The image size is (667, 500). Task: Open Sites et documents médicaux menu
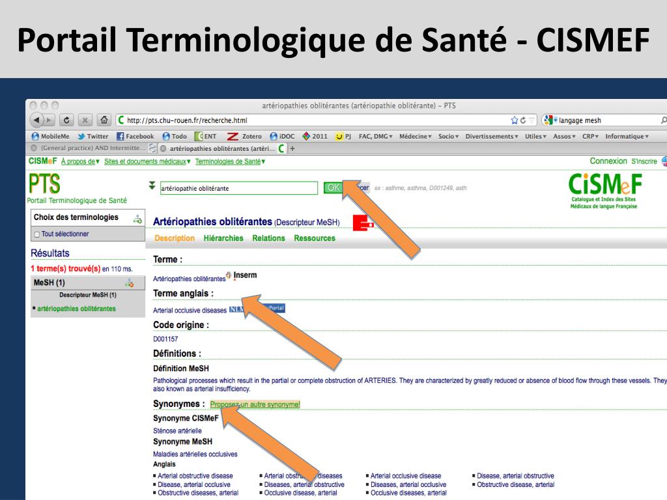147,161
